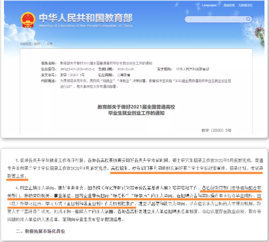Expand the Languages dropdown arrow
The image size is (269, 242).
(x=219, y=5)
